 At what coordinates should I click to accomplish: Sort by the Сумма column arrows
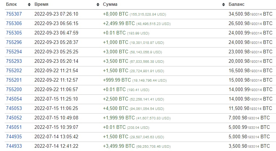[x=223, y=5]
